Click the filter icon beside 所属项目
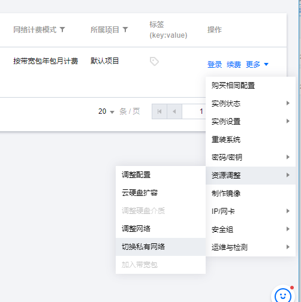301x302 pixels. [125, 30]
